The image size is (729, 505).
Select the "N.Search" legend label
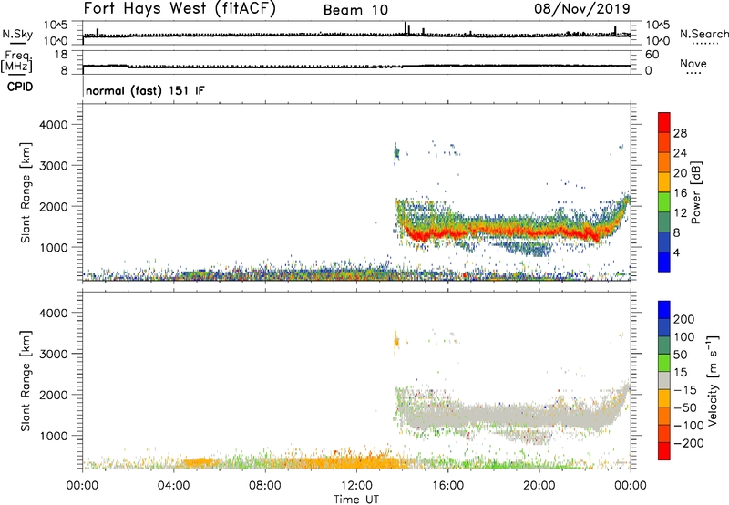coord(704,34)
